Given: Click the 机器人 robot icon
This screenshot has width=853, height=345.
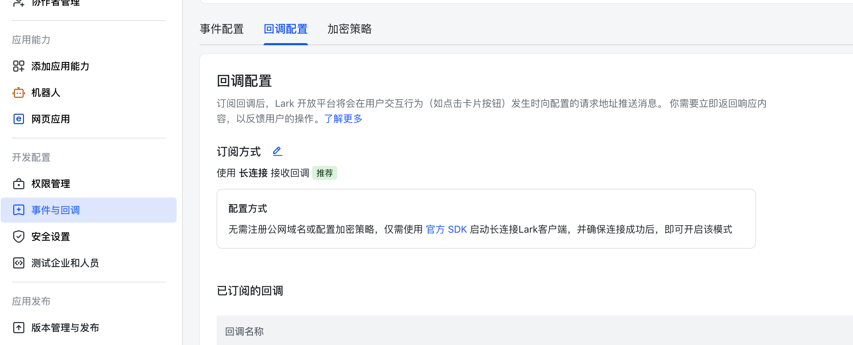Looking at the screenshot, I should [18, 93].
